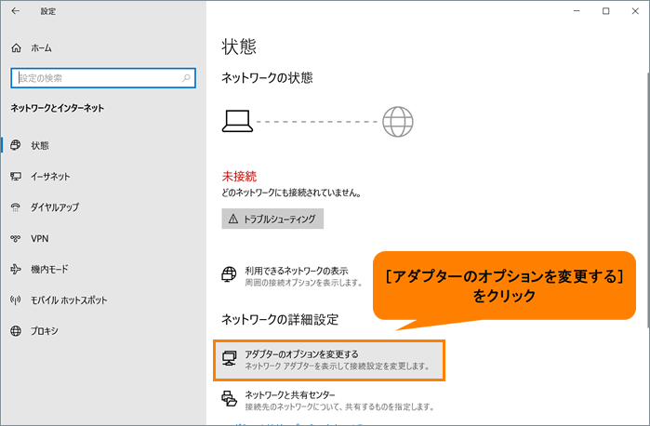
Task: Minimize the Settings window
Action: tap(577, 11)
